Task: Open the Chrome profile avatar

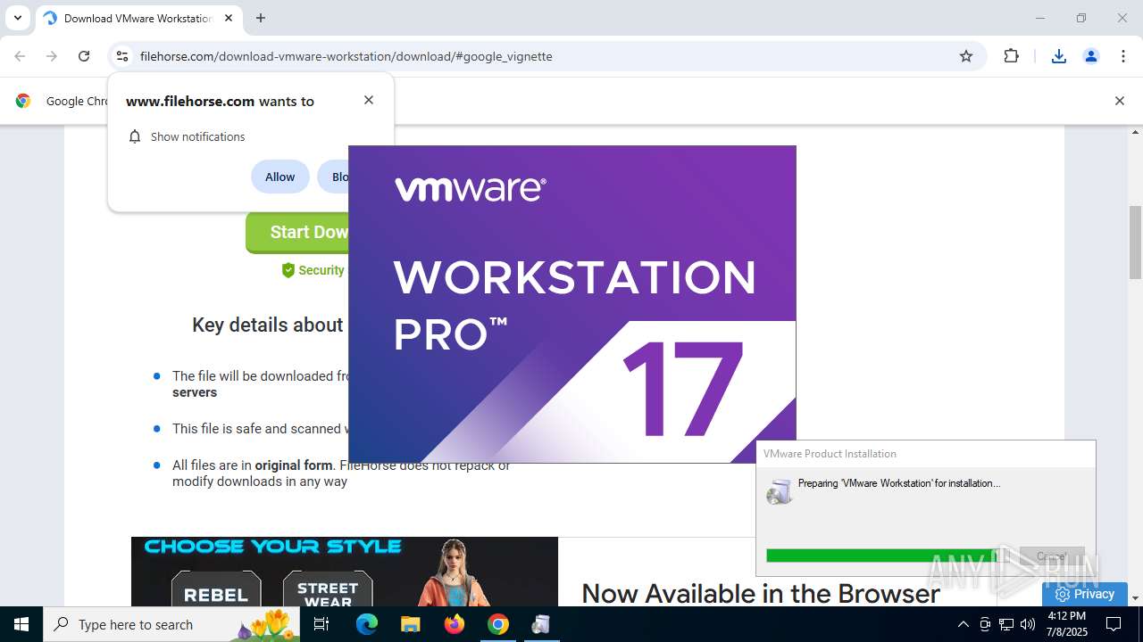Action: coord(1091,56)
